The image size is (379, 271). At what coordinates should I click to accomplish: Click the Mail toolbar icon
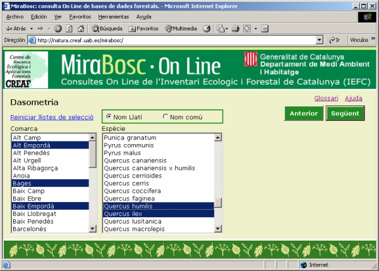click(220, 28)
